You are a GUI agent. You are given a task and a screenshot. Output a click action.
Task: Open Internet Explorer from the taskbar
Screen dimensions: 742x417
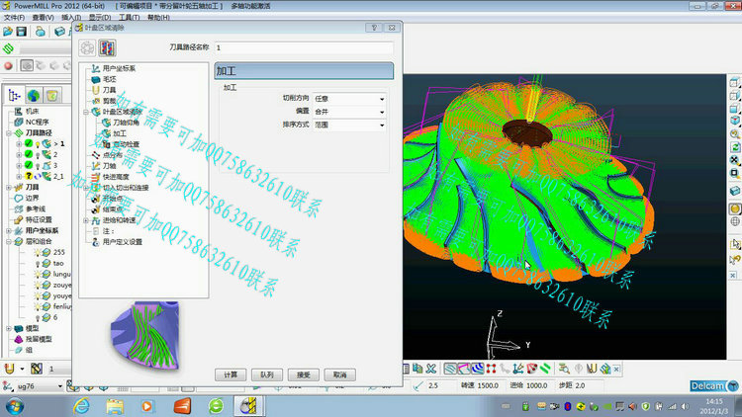pos(81,406)
